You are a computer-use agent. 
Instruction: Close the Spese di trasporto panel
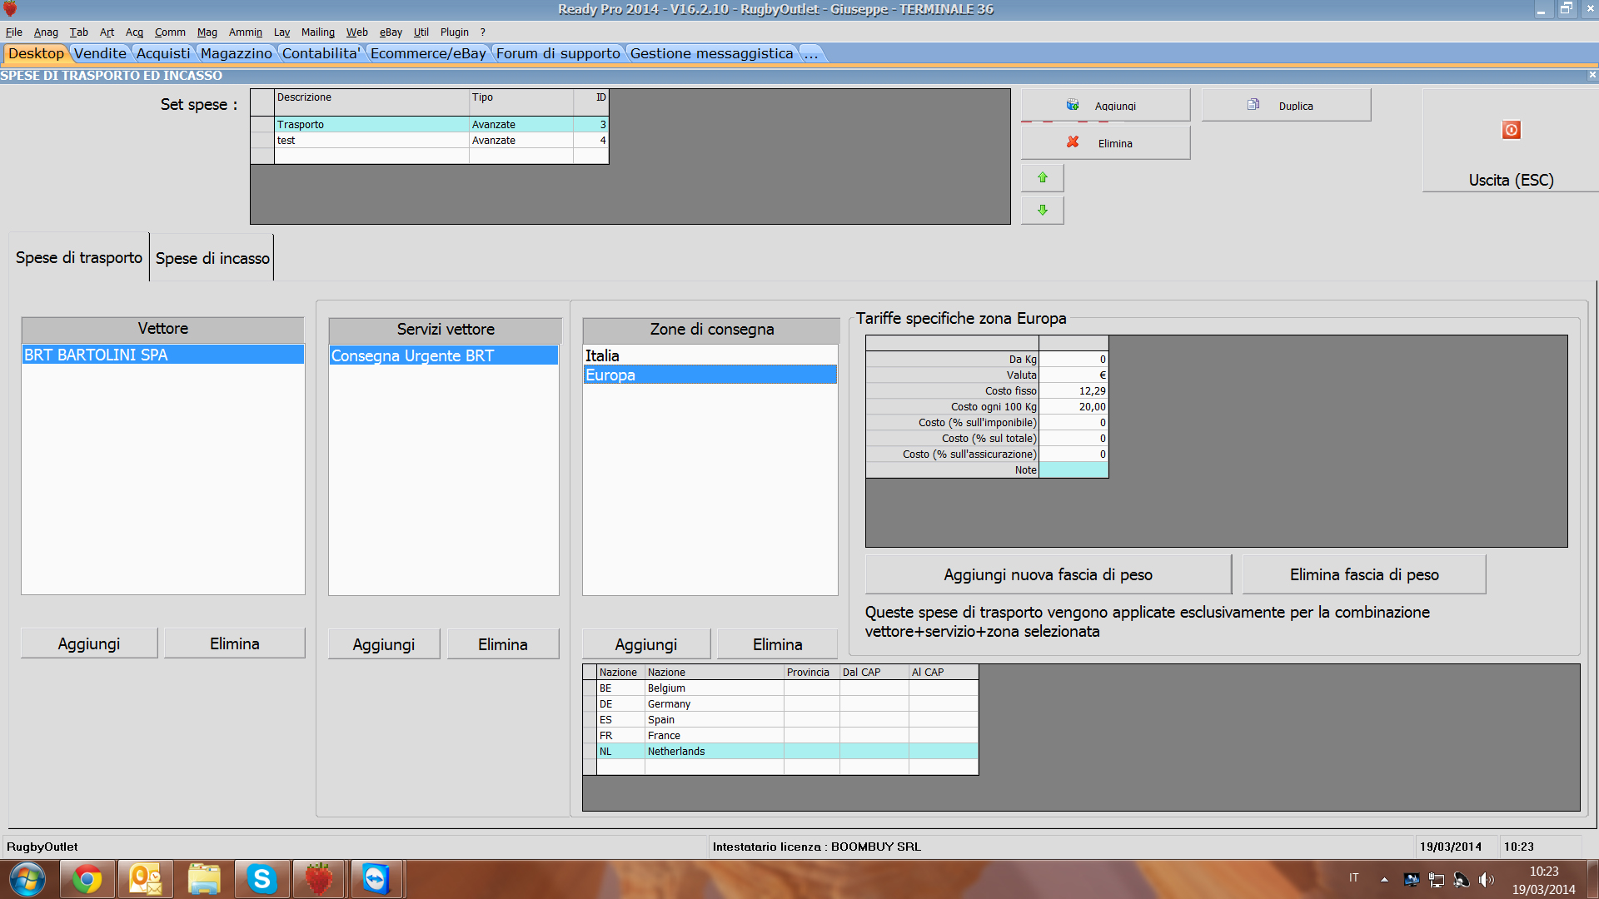click(x=1592, y=75)
